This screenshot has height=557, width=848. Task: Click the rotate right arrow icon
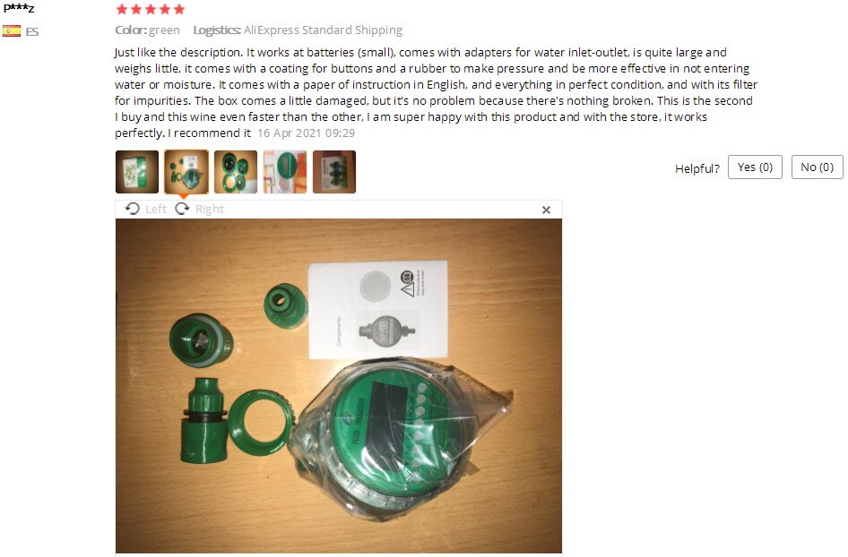(x=182, y=209)
